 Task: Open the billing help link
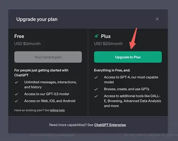tap(57, 110)
